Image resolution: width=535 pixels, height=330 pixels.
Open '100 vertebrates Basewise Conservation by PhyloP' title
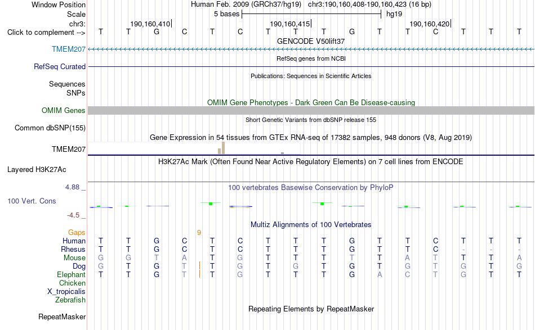(x=311, y=187)
